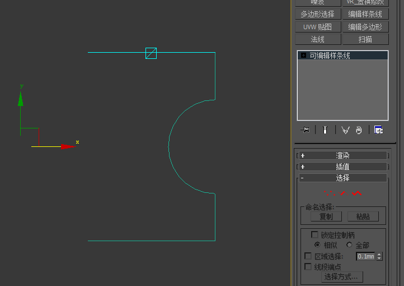404x286 pixels.
Task: Click the 编辑样条线 modifier button
Action: 365,14
